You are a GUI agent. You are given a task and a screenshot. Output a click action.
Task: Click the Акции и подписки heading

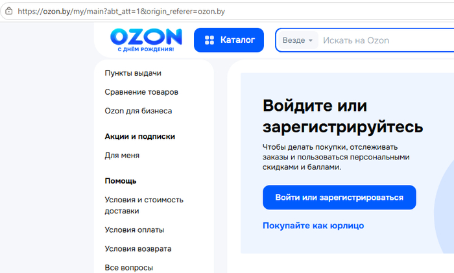[140, 136]
